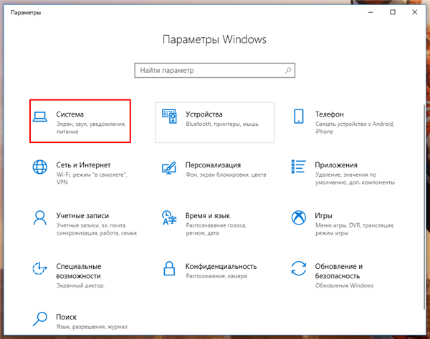The height and width of the screenshot is (339, 430).
Task: Open Поиск settings title
Action: click(67, 317)
